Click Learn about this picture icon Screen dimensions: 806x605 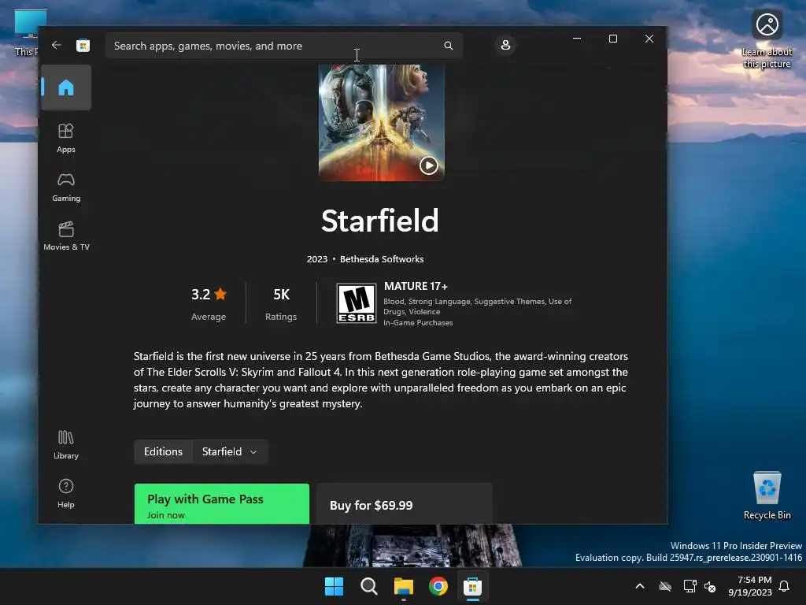point(767,39)
